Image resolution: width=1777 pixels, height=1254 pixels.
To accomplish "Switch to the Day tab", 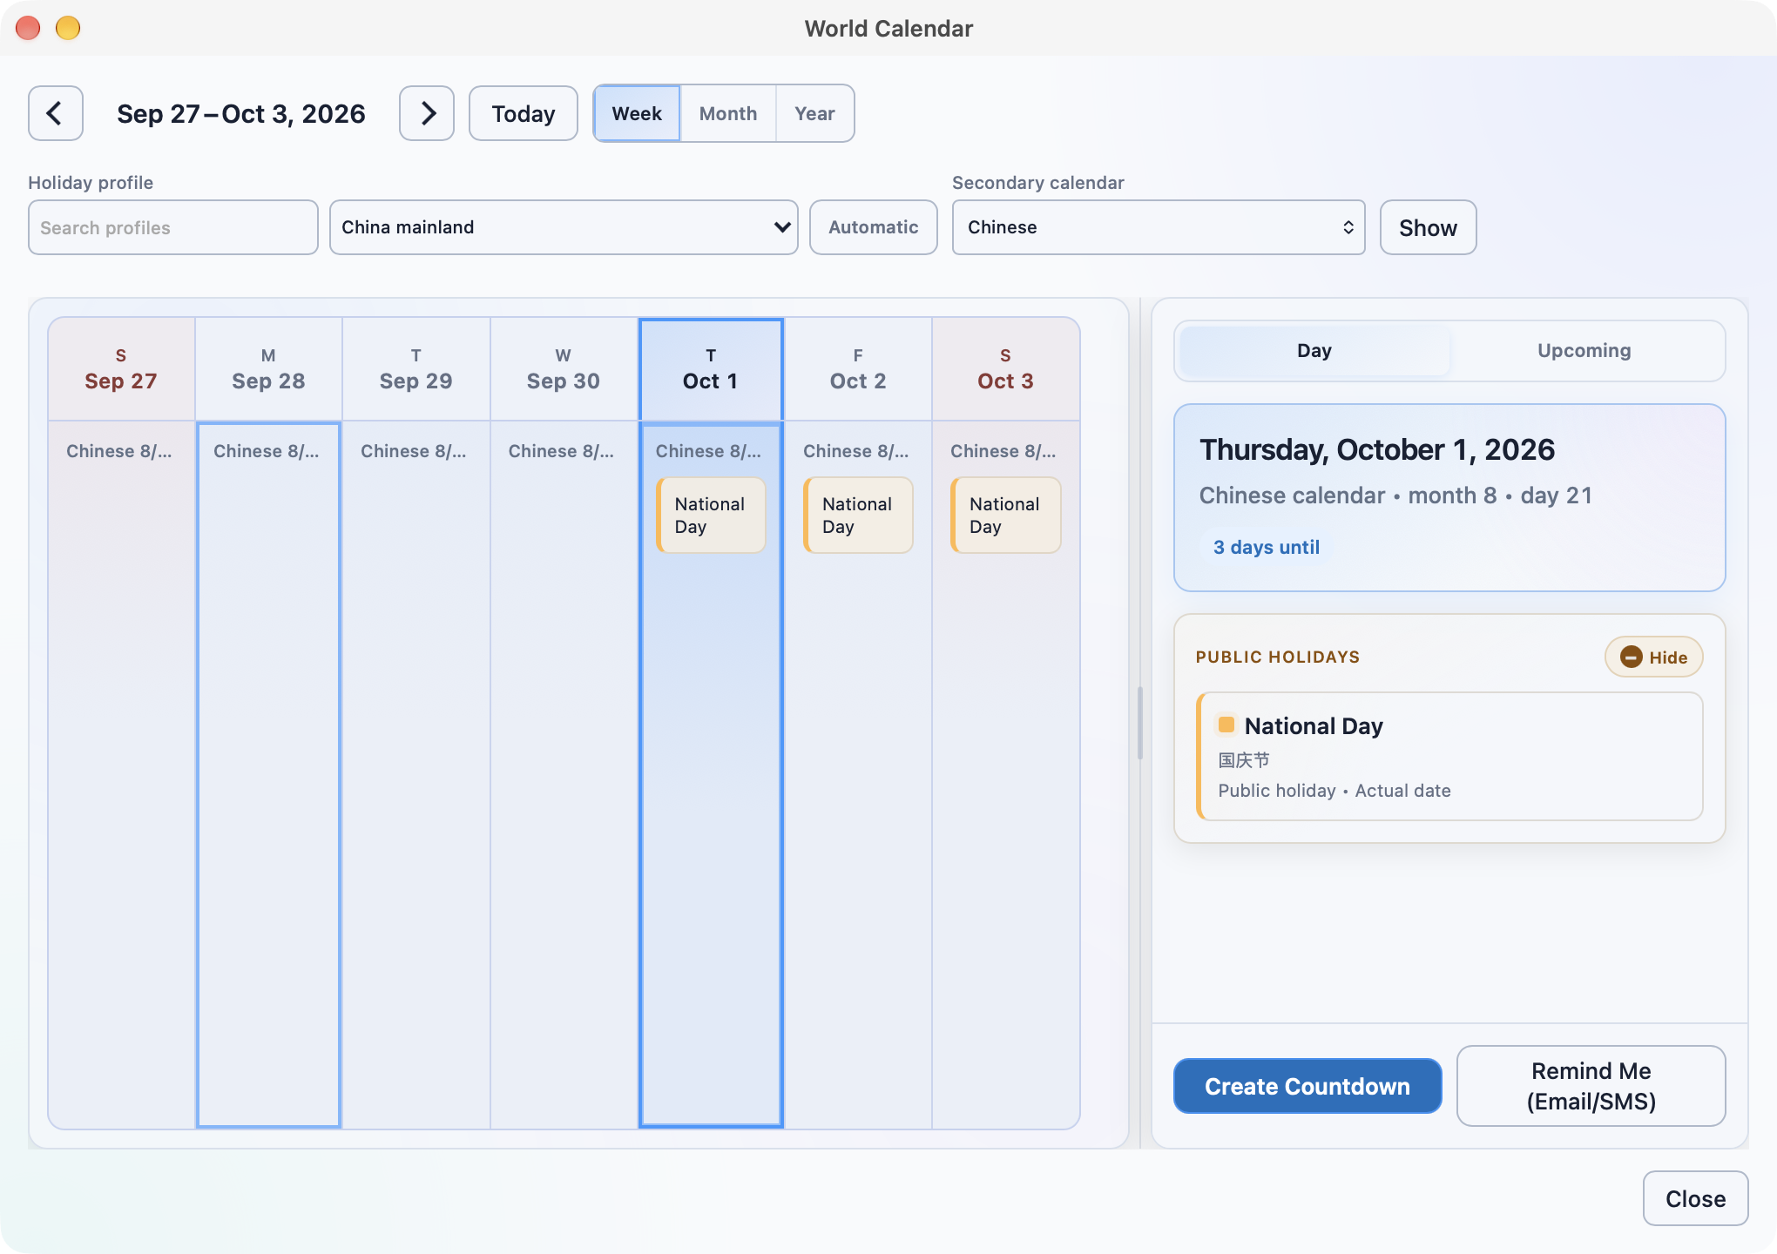I will pyautogui.click(x=1314, y=350).
